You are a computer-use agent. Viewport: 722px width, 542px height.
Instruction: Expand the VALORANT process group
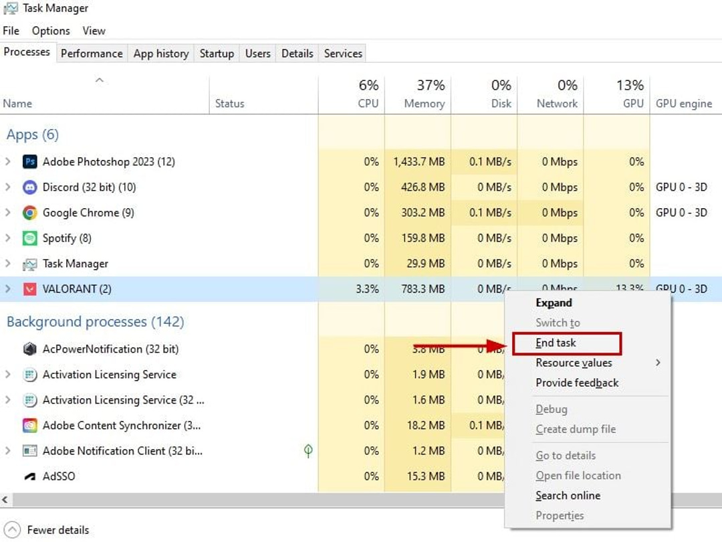[x=7, y=289]
